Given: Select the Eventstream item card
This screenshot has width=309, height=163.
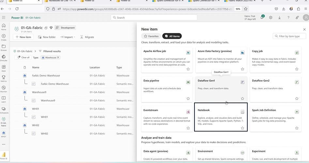Looking at the screenshot, I should [167, 119].
